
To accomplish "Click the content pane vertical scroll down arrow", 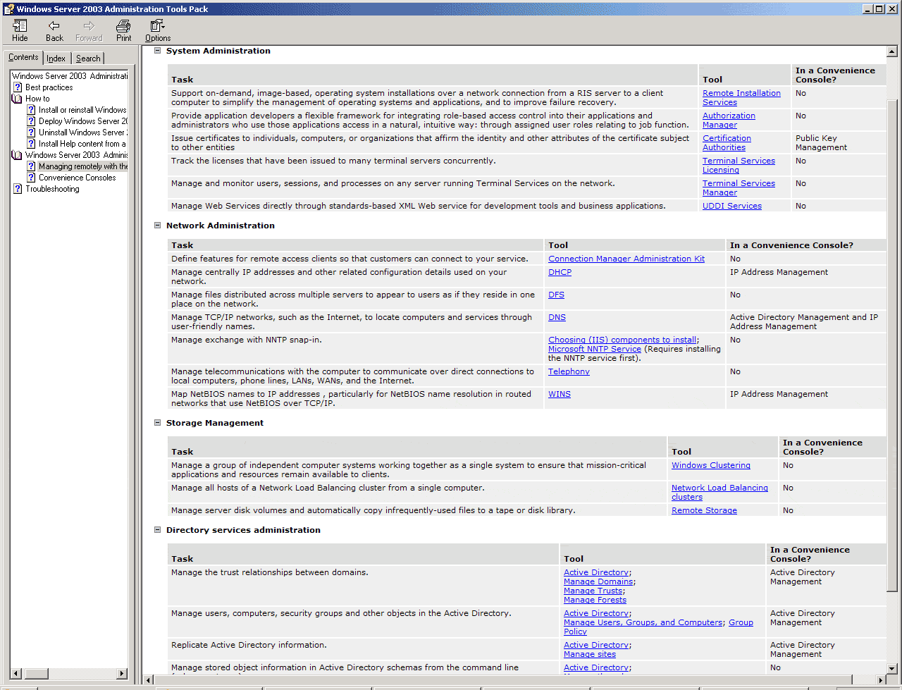I will click(x=892, y=668).
